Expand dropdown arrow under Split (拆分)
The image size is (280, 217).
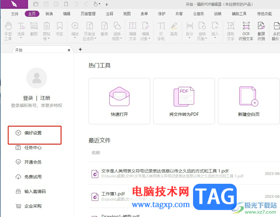(x=189, y=38)
